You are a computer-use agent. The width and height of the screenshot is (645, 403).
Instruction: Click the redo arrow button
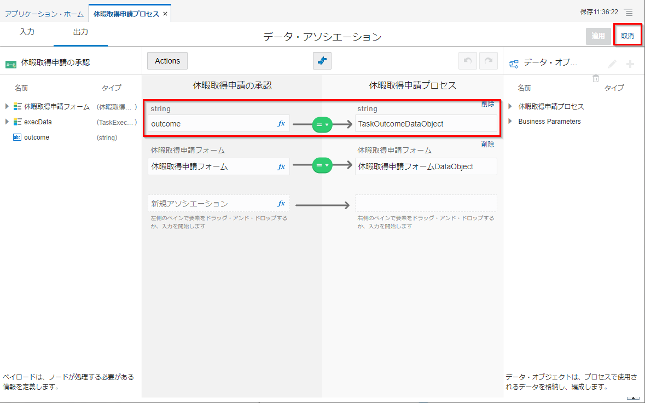click(488, 61)
